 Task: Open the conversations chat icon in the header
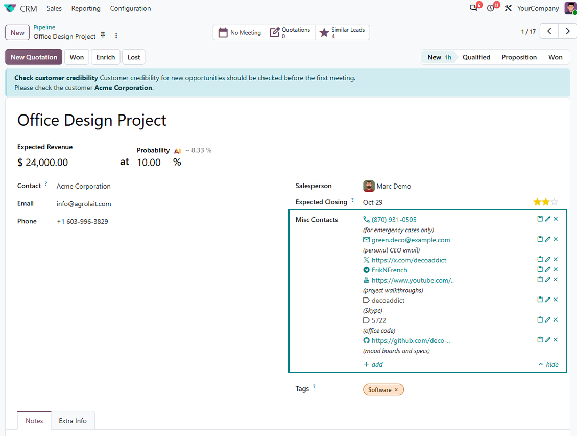coord(473,8)
